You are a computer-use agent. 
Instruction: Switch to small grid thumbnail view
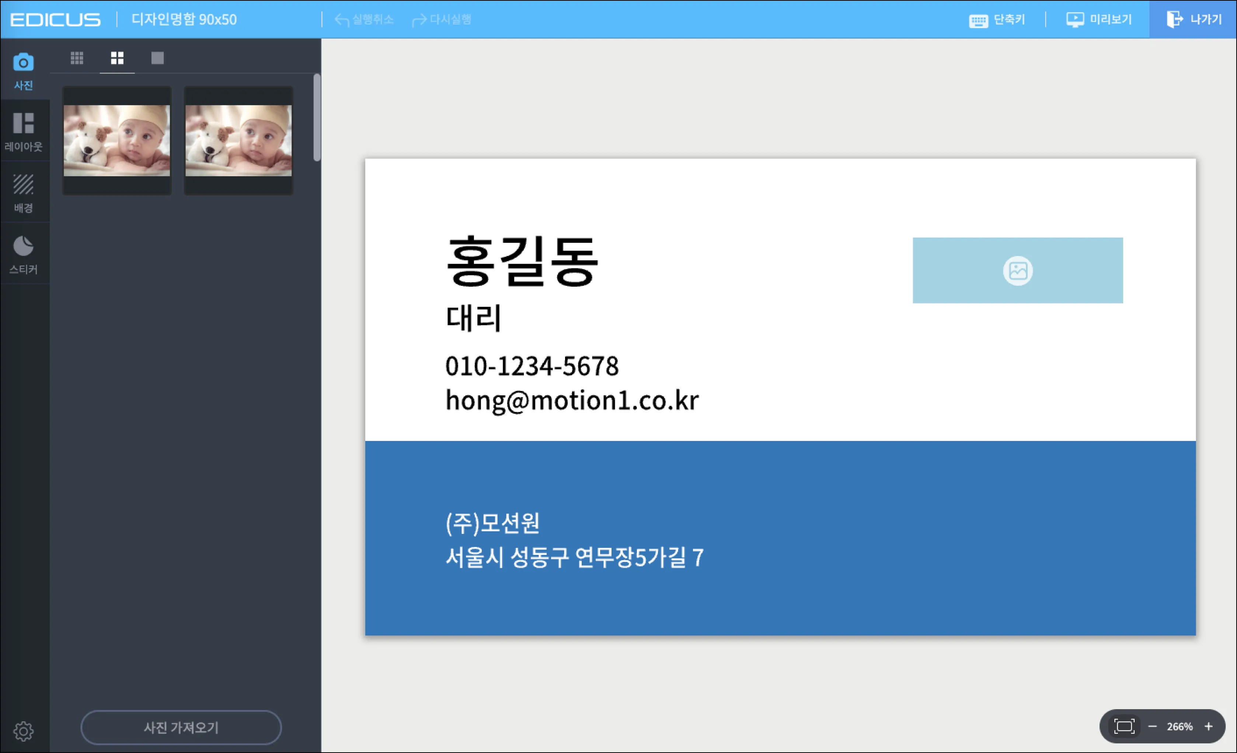pos(77,58)
